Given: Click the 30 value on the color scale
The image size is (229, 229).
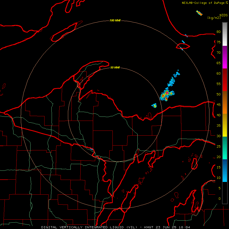Looking at the screenshot, I should [x=219, y=136].
